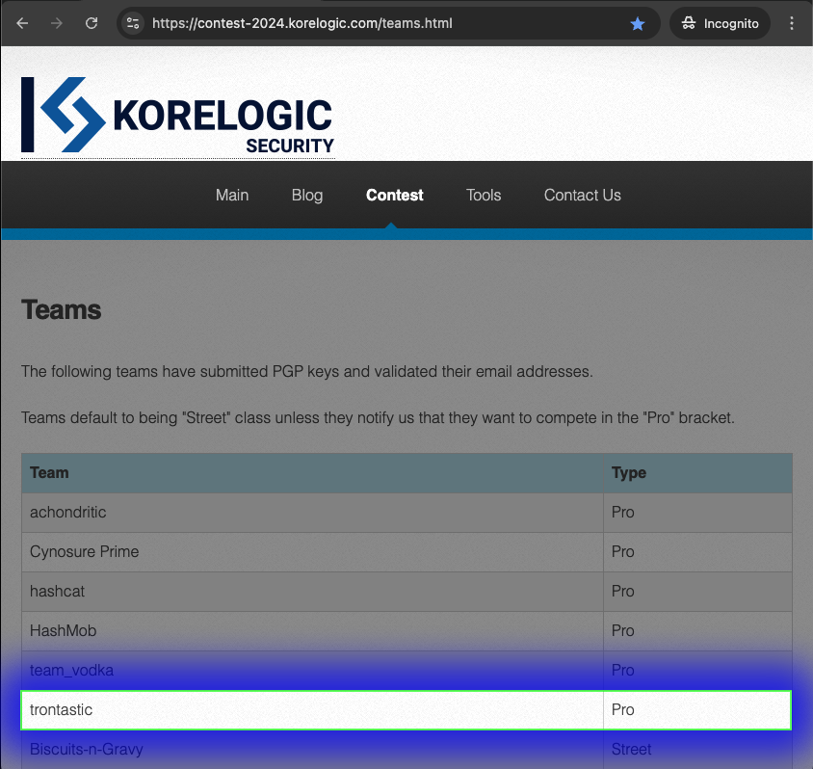The height and width of the screenshot is (769, 813).
Task: Open the Main navigation item
Action: pos(232,195)
